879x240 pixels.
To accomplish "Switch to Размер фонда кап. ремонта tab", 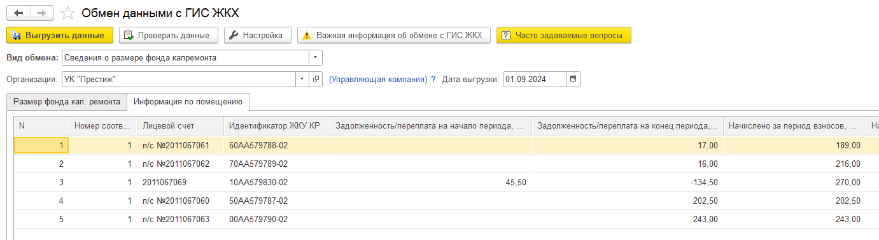I will click(x=67, y=101).
